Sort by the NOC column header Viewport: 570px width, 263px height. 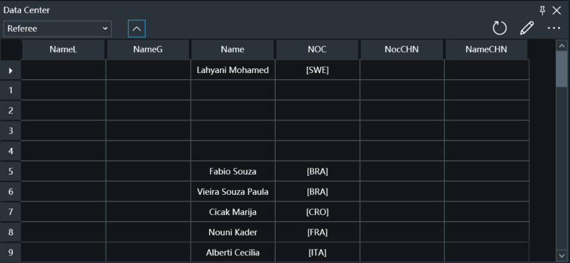[317, 49]
